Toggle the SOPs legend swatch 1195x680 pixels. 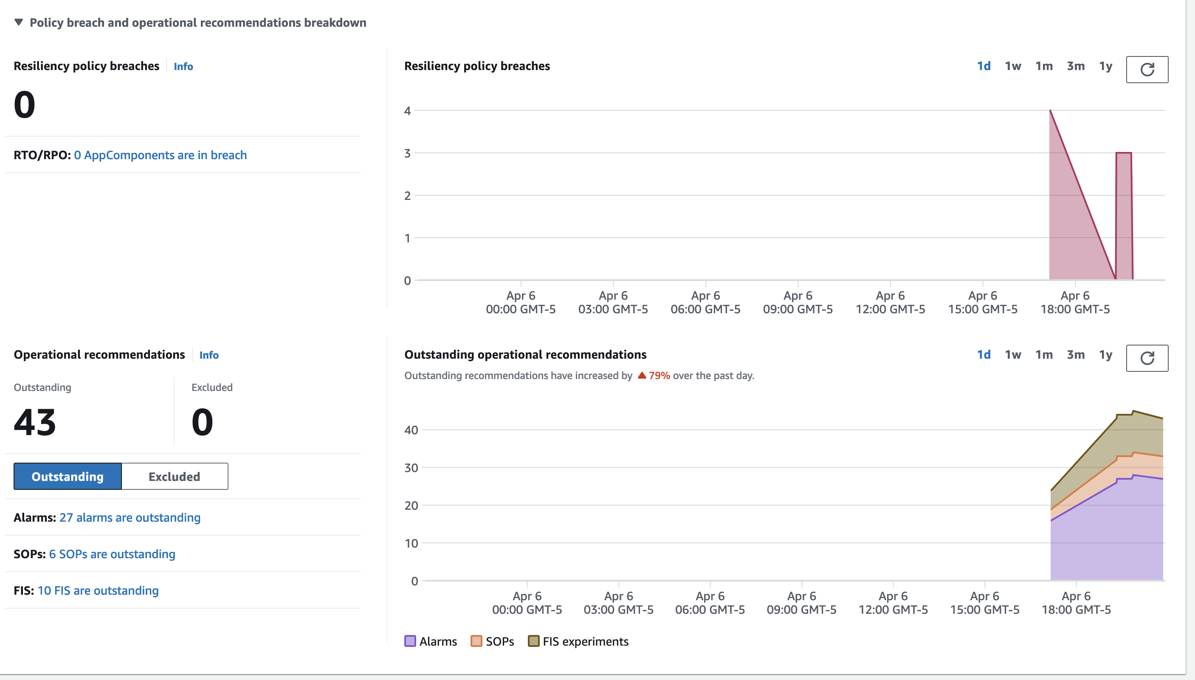click(x=476, y=641)
